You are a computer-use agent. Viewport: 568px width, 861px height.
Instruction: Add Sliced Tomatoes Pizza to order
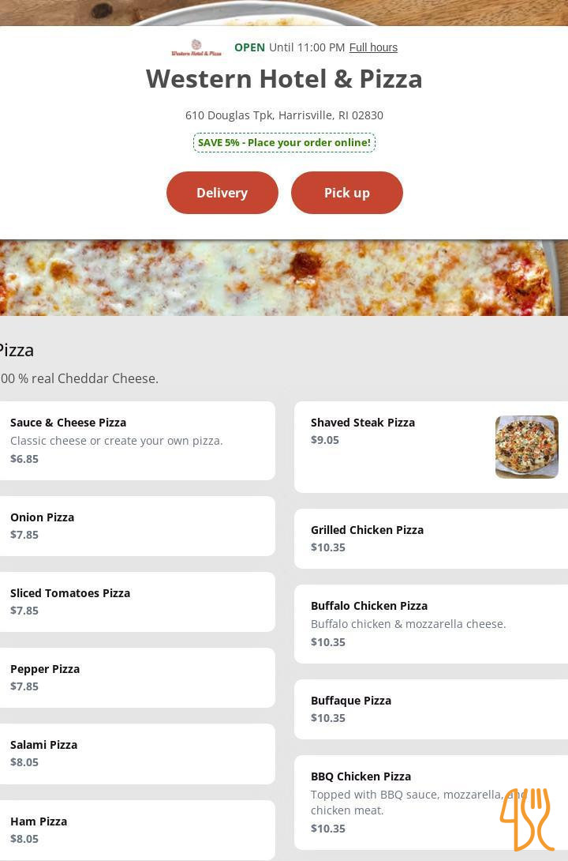click(136, 602)
